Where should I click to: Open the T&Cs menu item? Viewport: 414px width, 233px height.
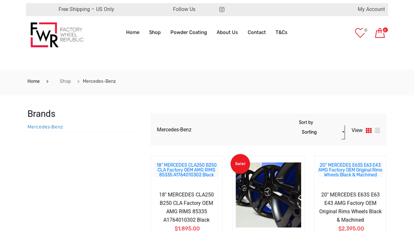pyautogui.click(x=281, y=32)
